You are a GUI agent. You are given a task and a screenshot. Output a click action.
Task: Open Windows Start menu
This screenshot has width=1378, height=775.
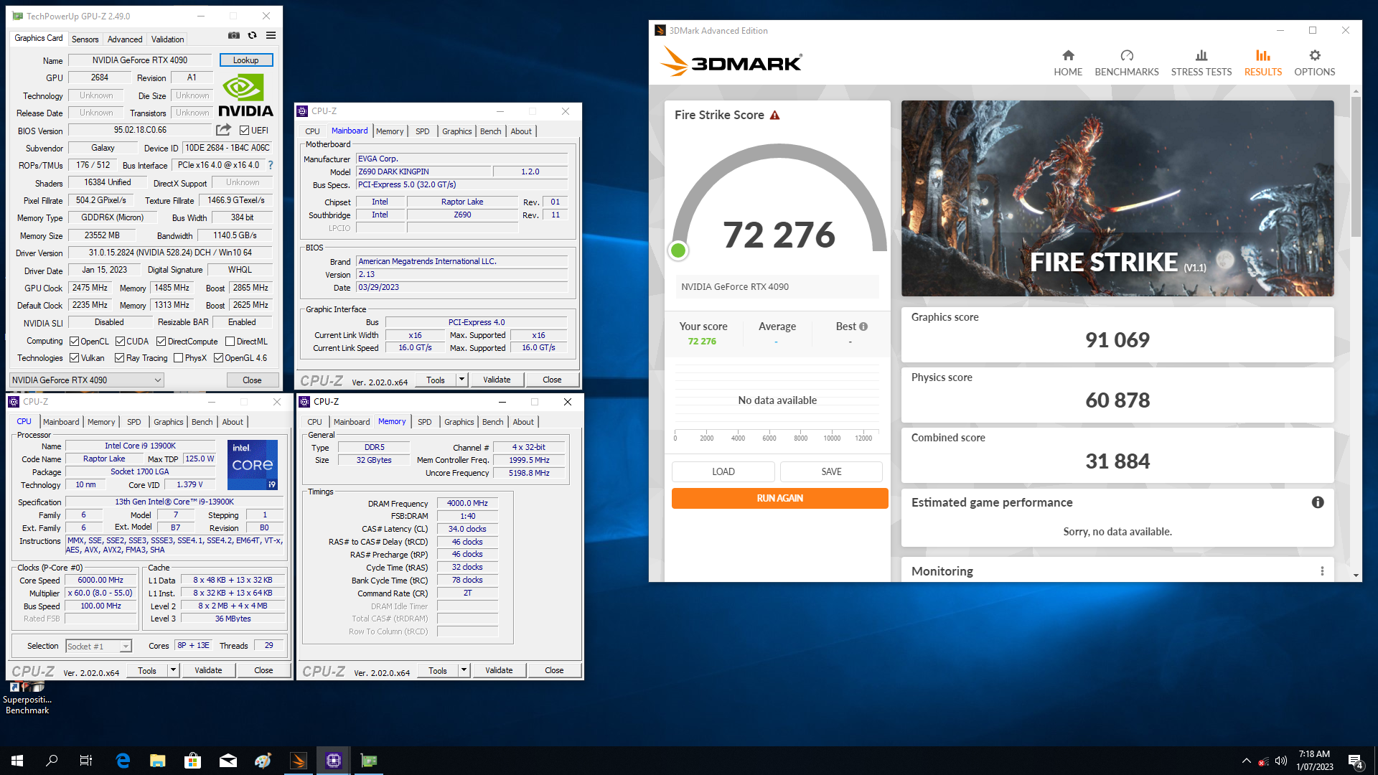coord(17,761)
